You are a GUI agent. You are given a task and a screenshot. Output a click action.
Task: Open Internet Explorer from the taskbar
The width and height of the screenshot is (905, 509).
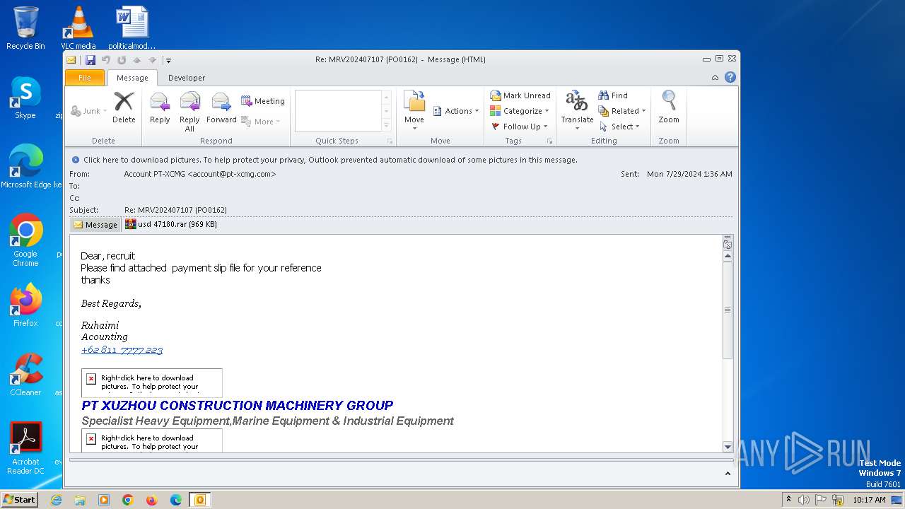tap(56, 500)
